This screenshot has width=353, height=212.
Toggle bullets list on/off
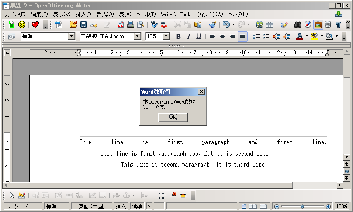[266, 36]
